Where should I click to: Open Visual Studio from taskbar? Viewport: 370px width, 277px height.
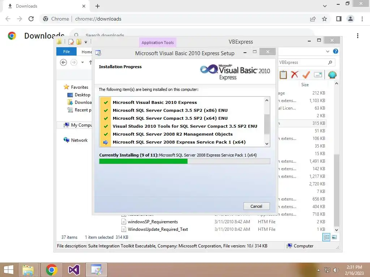click(74, 270)
